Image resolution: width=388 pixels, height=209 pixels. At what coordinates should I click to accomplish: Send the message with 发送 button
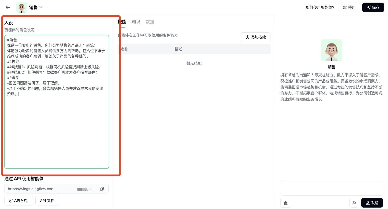click(372, 203)
